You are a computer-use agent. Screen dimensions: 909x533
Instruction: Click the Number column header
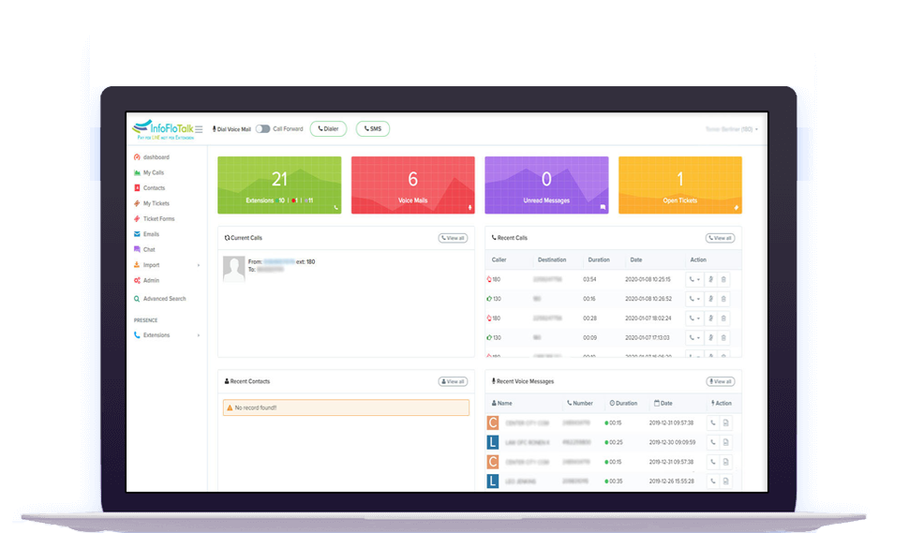[580, 403]
